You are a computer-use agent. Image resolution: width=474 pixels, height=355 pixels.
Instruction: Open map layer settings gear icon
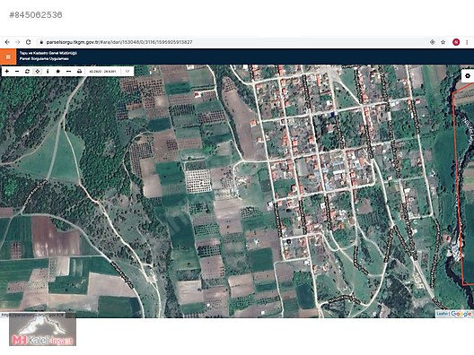click(x=468, y=76)
